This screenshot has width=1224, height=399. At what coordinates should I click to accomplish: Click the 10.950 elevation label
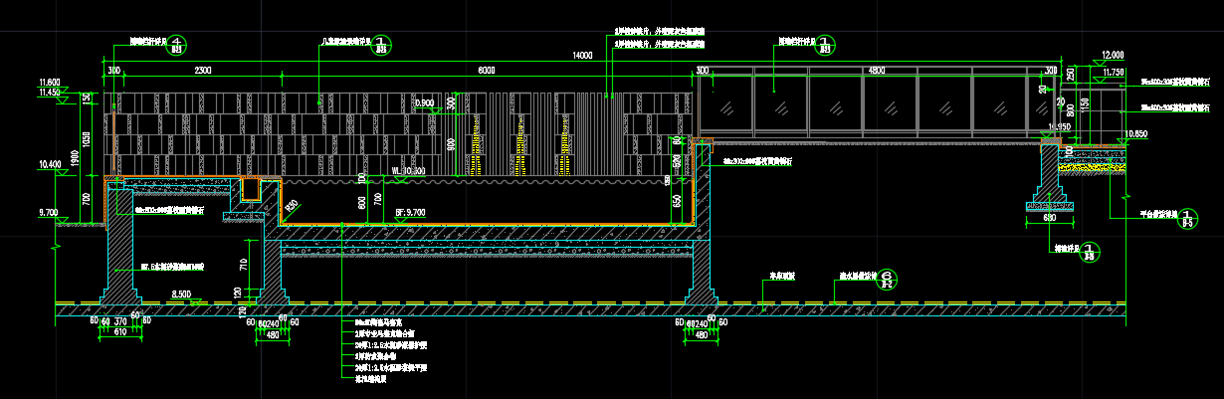[1060, 127]
